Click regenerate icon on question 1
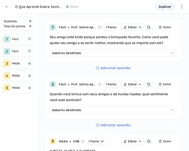This screenshot has height=151, width=189. pos(148,27)
